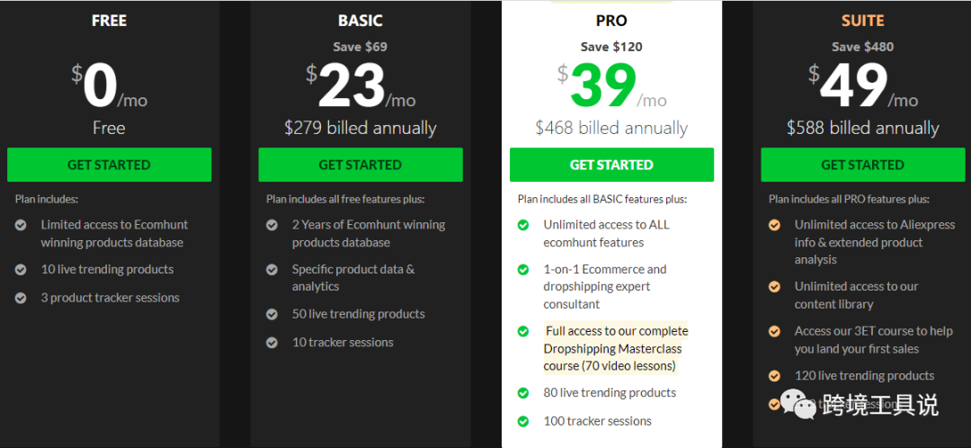Click checkmark icon next to 3 product tracker sessions

tap(21, 298)
